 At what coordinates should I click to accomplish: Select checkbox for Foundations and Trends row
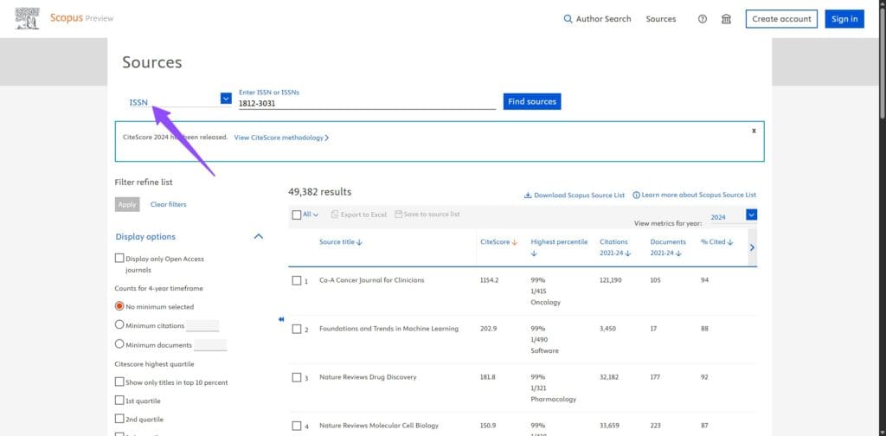[x=297, y=330]
